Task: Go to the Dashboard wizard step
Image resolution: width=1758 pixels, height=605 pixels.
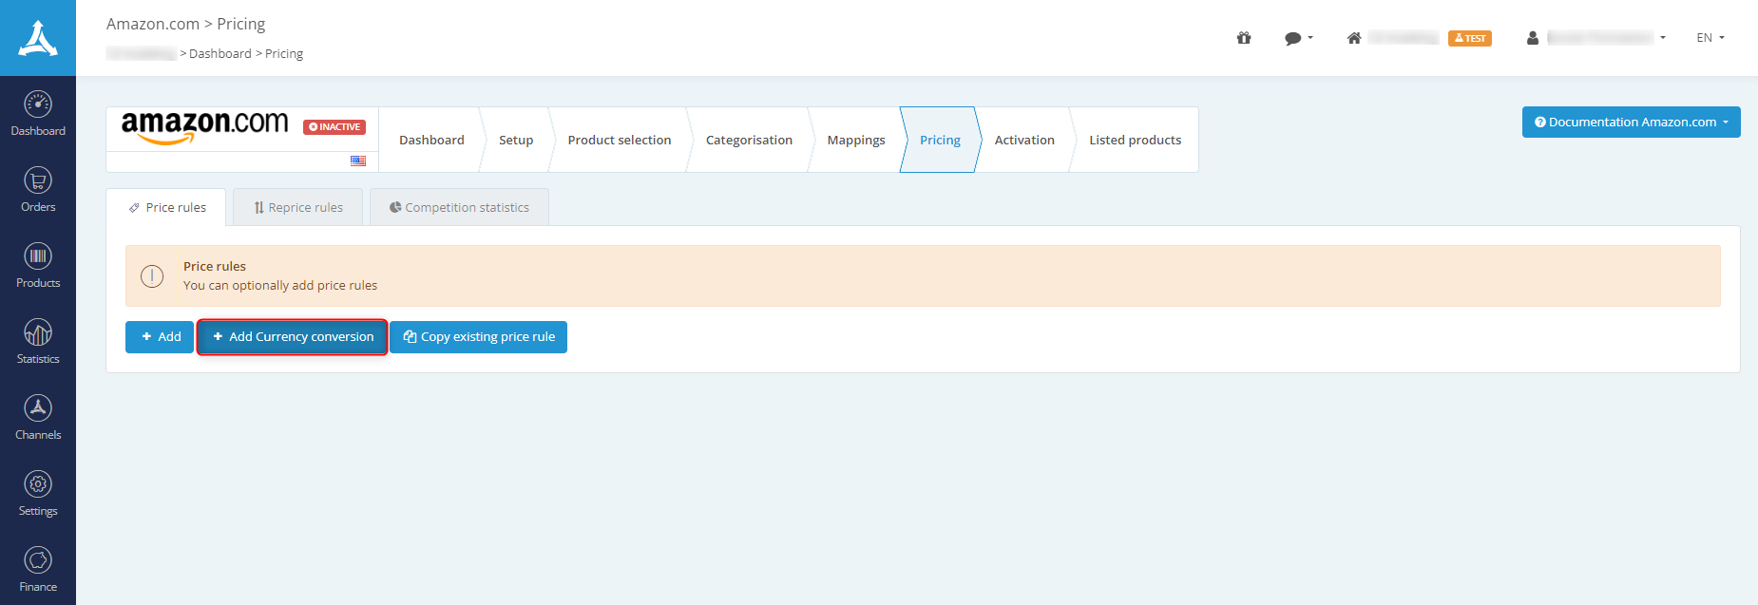Action: click(431, 140)
